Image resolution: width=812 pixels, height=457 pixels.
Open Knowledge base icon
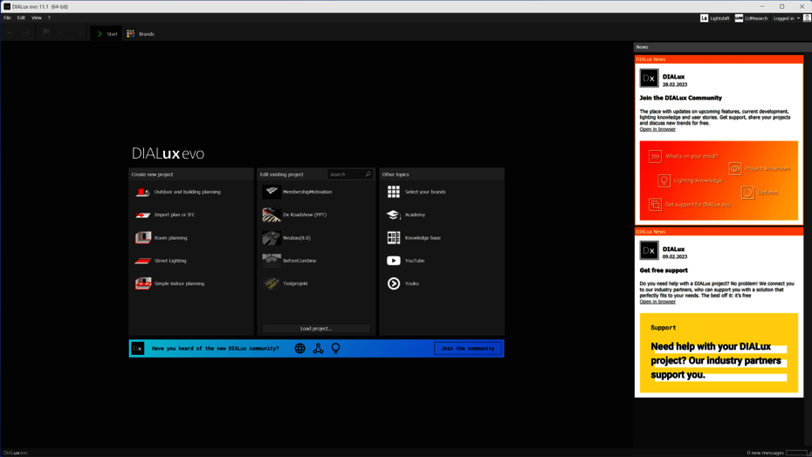click(x=394, y=237)
